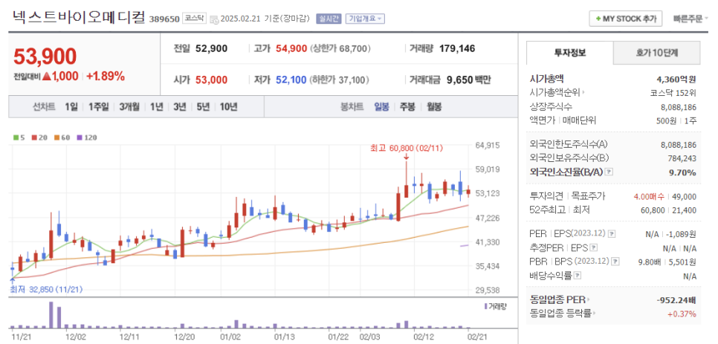Image resolution: width=718 pixels, height=344 pixels.
Task: Open help icon next to 추정PER EPS
Action: [594, 248]
